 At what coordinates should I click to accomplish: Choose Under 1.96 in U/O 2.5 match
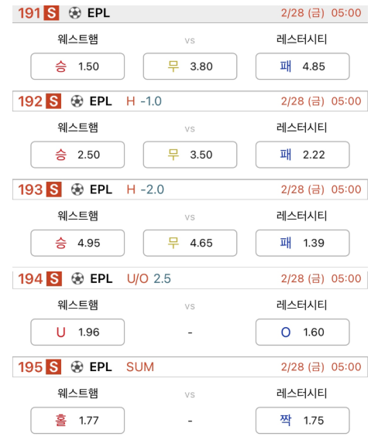77,332
